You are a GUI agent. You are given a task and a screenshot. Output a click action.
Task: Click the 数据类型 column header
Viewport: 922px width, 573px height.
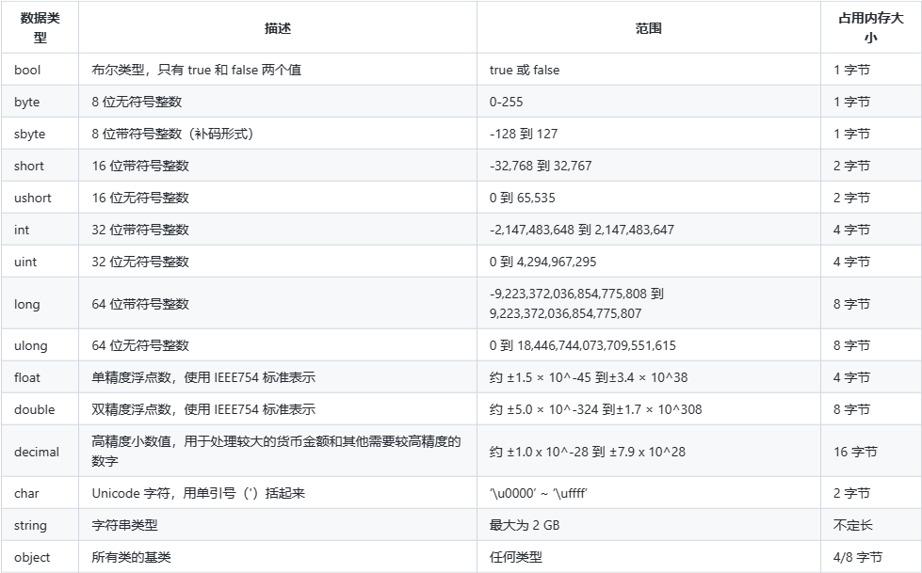pyautogui.click(x=40, y=27)
